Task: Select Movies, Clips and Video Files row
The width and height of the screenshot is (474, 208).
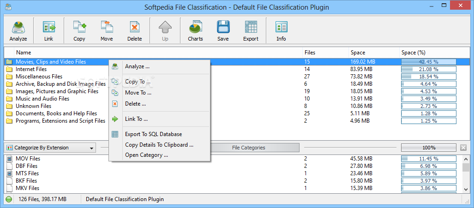Action: (x=237, y=62)
